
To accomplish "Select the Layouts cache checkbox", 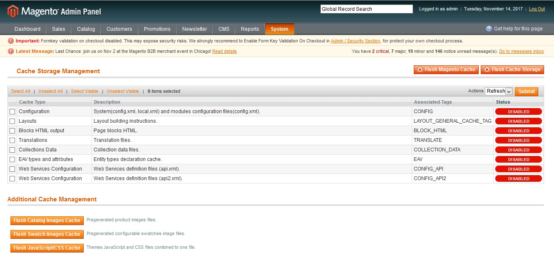I will point(12,121).
